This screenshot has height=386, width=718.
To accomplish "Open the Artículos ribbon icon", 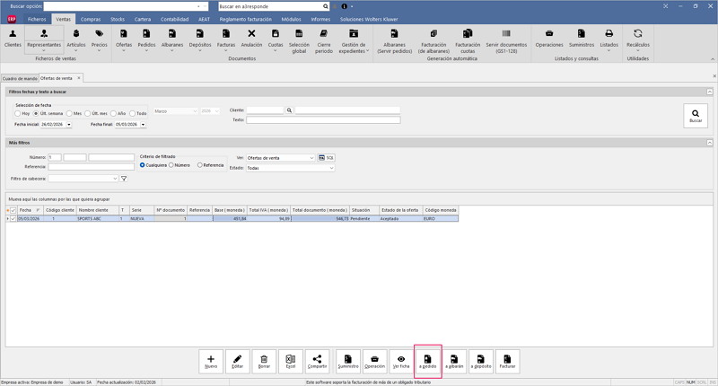I will [76, 39].
